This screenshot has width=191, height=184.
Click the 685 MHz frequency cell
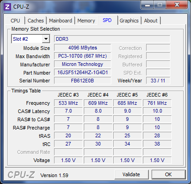coord(127,103)
